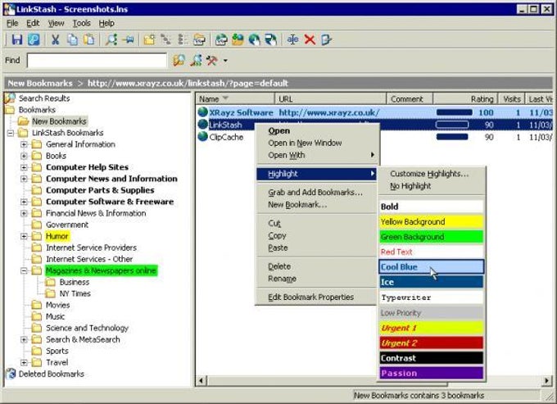Expand the Books folder node
Image resolution: width=557 pixels, height=404 pixels.
[x=24, y=156]
